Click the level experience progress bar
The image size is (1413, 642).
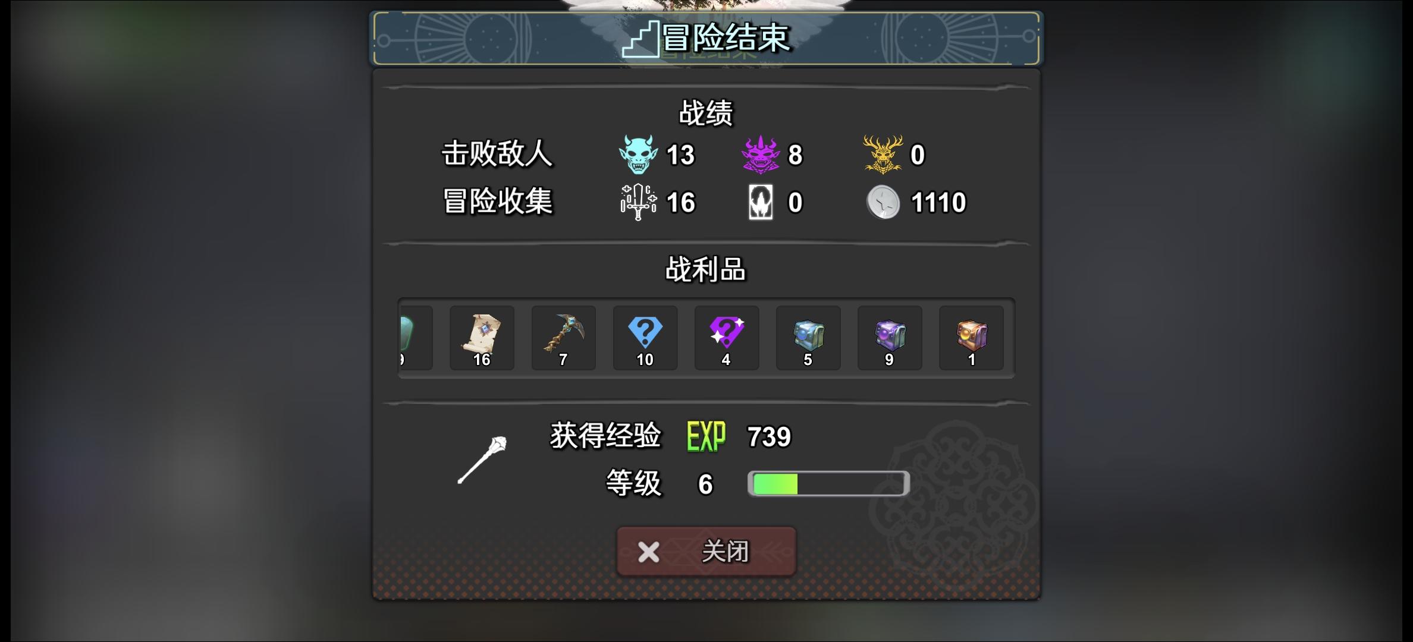click(x=828, y=484)
